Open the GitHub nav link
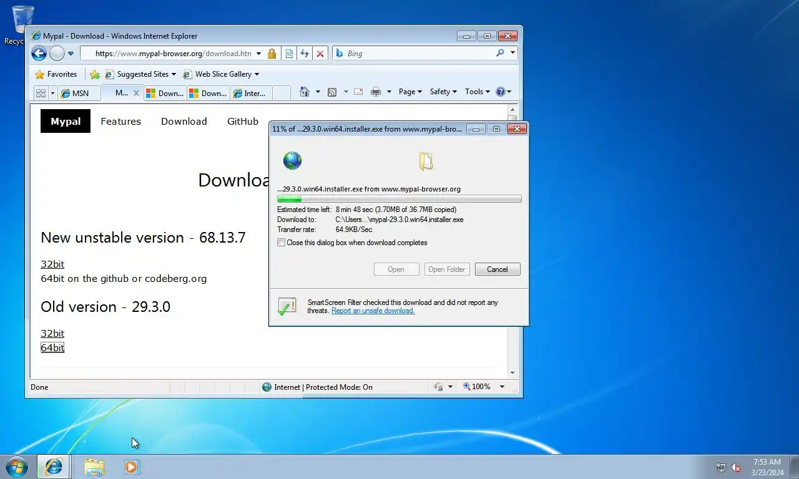This screenshot has height=479, width=799. click(243, 121)
